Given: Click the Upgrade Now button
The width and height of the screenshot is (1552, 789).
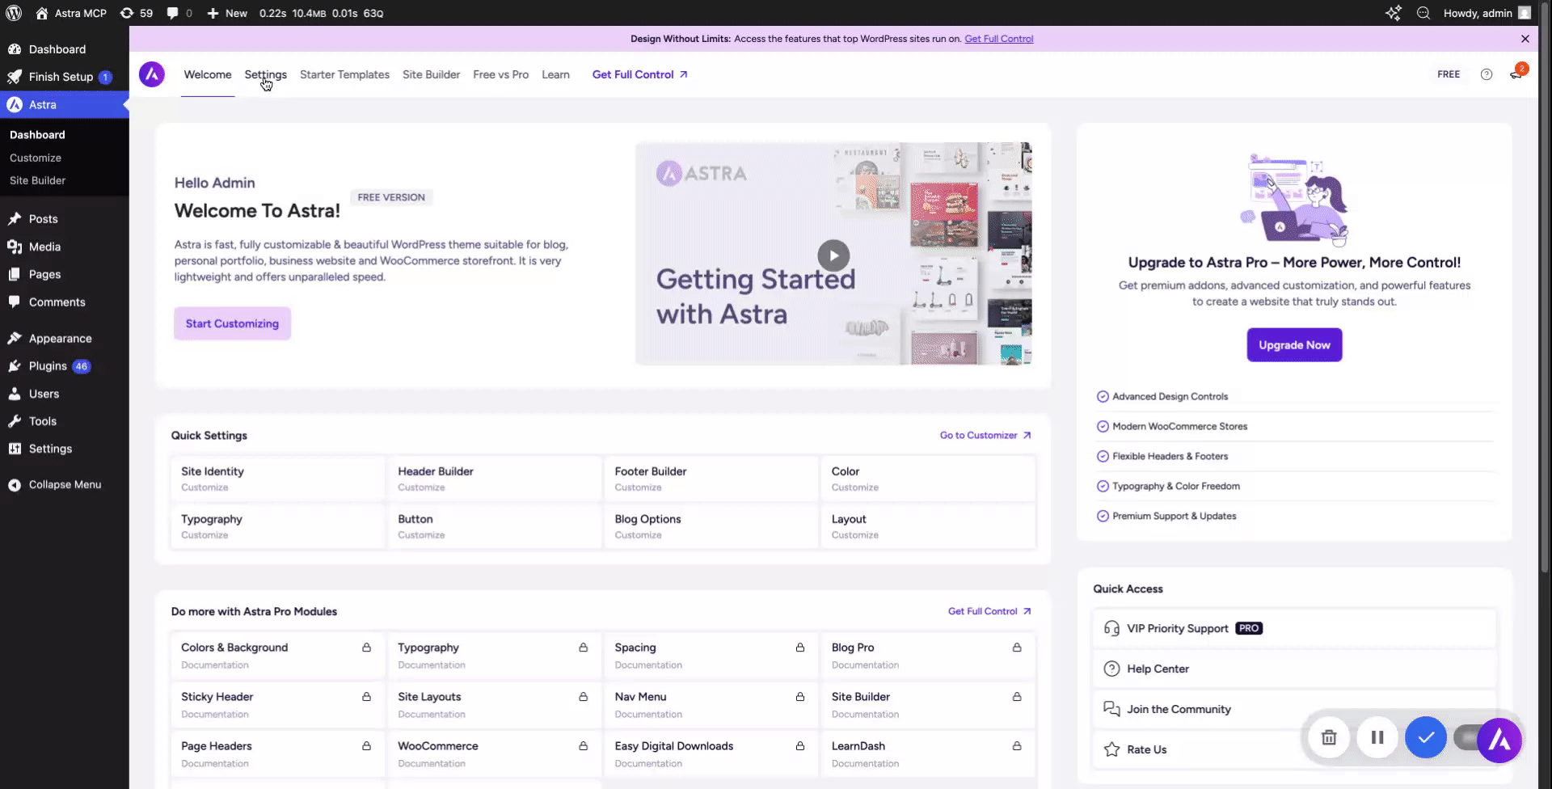Looking at the screenshot, I should [1293, 345].
